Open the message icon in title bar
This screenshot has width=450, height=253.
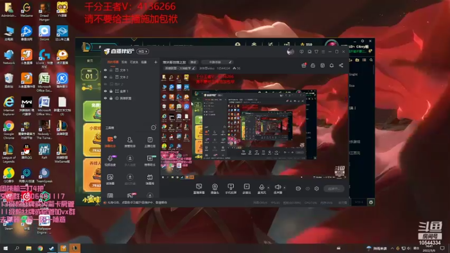pyautogui.click(x=301, y=52)
